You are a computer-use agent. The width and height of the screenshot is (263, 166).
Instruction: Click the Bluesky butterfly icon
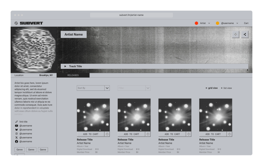pyautogui.click(x=16, y=130)
